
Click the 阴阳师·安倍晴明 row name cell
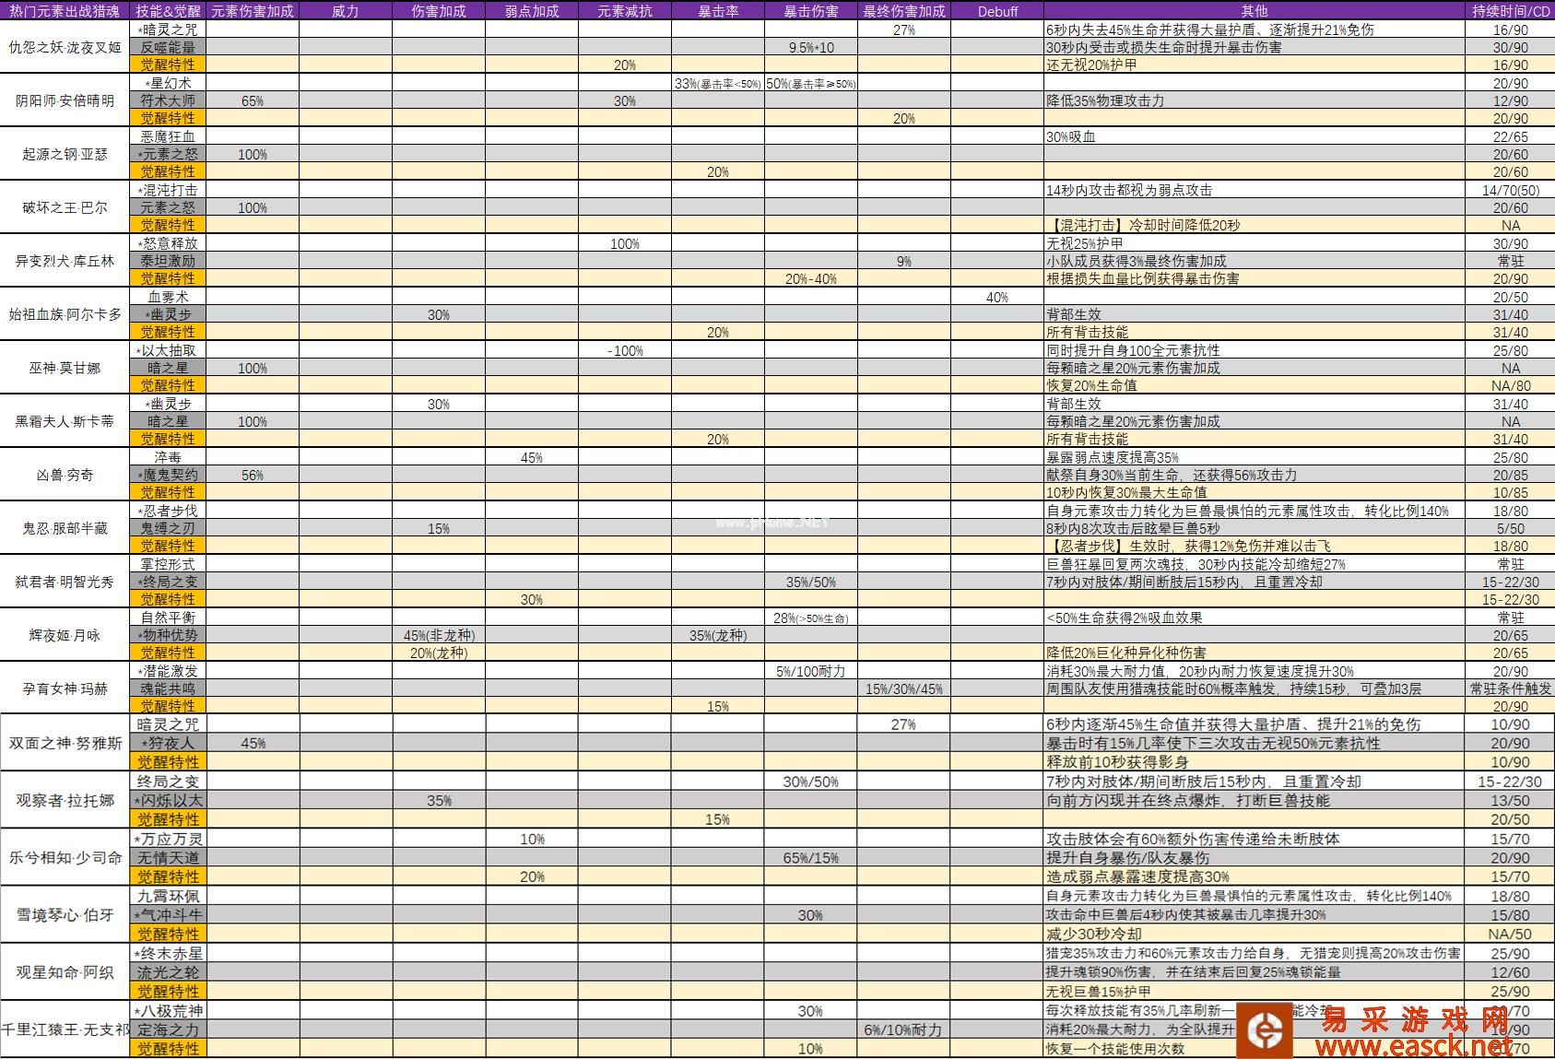pos(65,100)
